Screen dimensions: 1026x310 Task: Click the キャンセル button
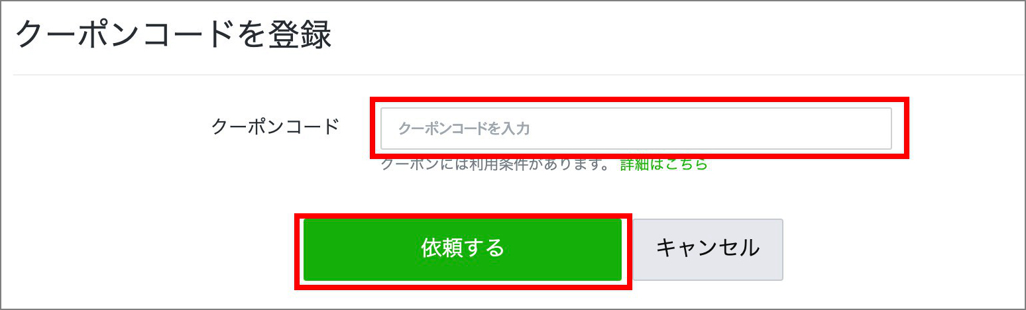708,249
